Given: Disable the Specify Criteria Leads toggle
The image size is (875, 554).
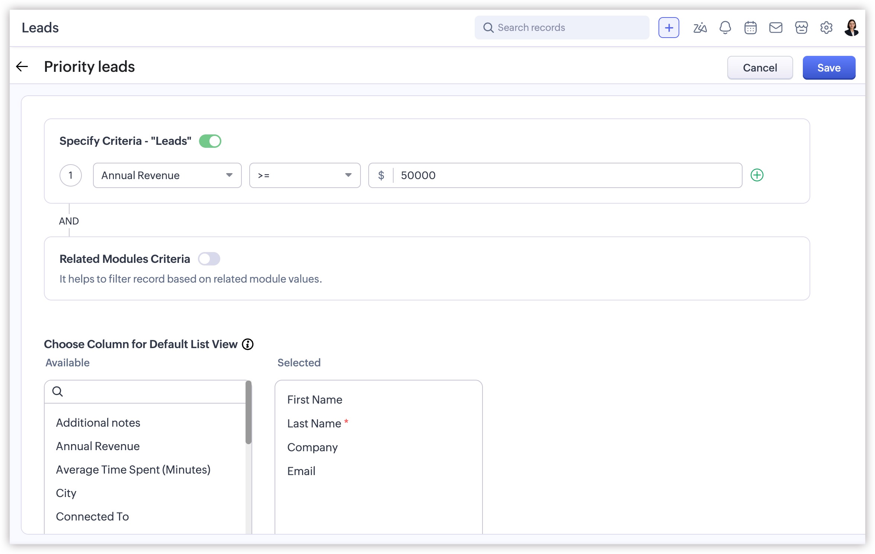Looking at the screenshot, I should [210, 141].
